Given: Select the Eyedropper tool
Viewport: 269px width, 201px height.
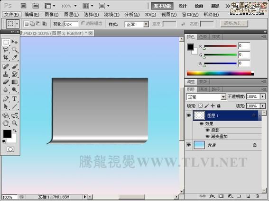Looking at the screenshot, I should [15, 58].
